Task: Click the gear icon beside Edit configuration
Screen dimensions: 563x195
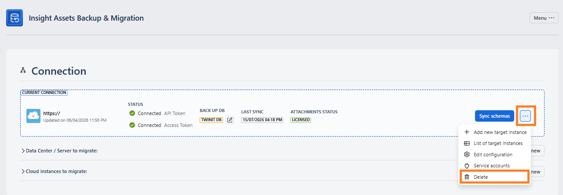Action: pos(467,155)
